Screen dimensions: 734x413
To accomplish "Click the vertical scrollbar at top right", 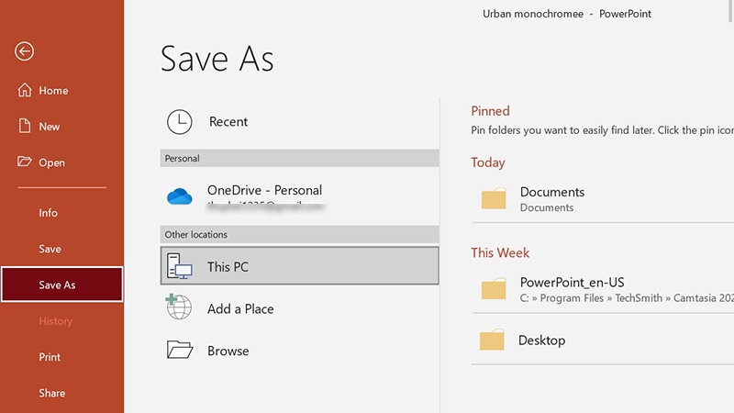I will pyautogui.click(x=730, y=11).
